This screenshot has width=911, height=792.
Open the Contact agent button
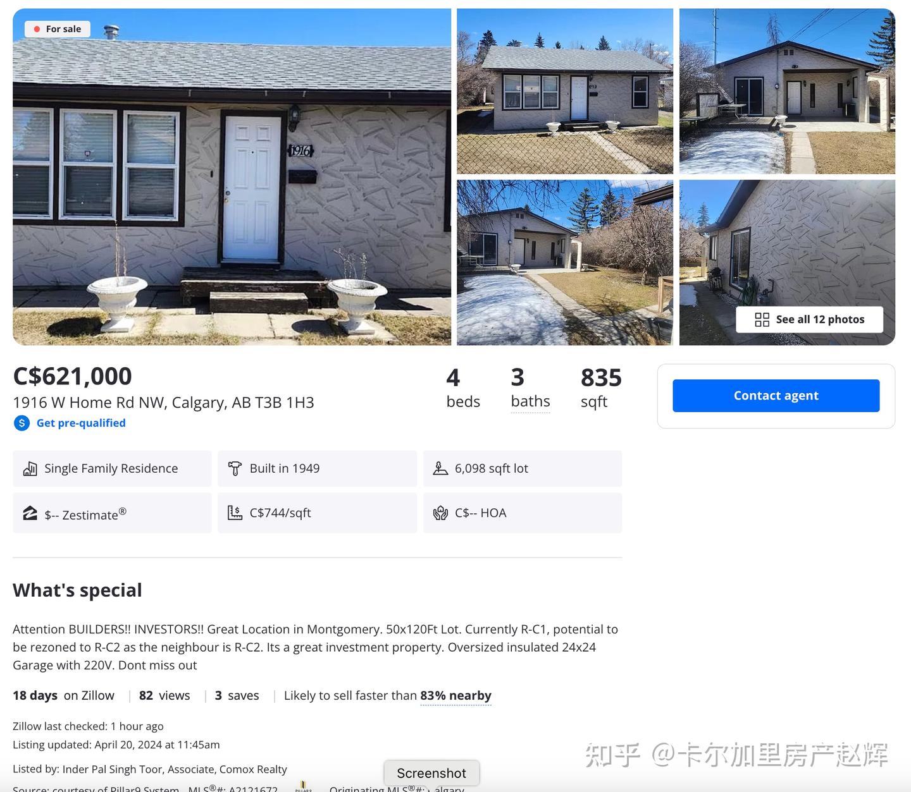point(776,396)
